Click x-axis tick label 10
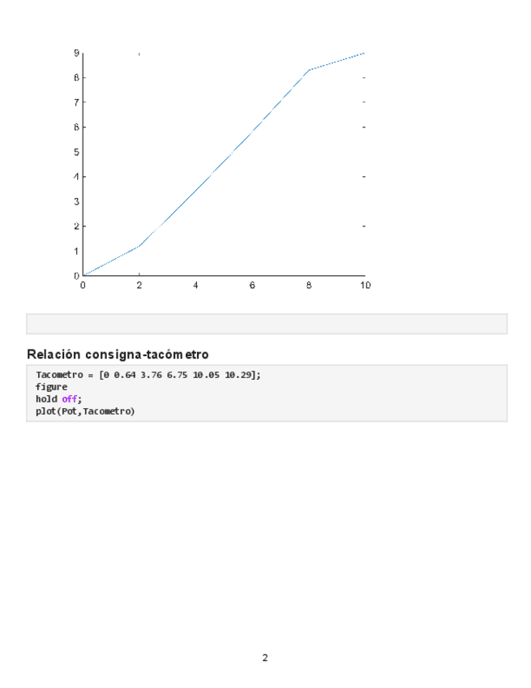The width and height of the screenshot is (531, 688). (365, 286)
